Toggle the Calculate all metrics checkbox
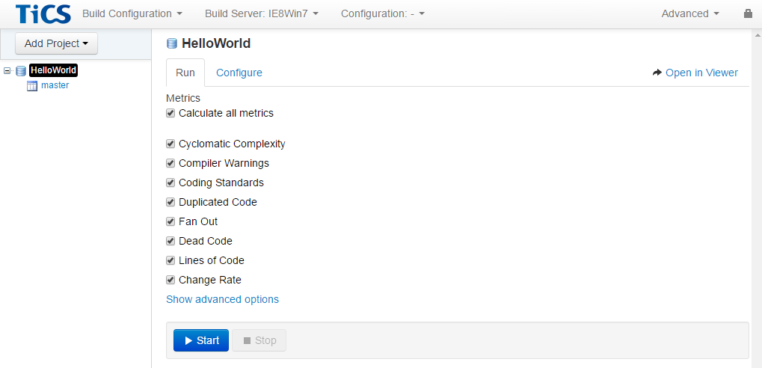This screenshot has width=762, height=368. tap(170, 114)
